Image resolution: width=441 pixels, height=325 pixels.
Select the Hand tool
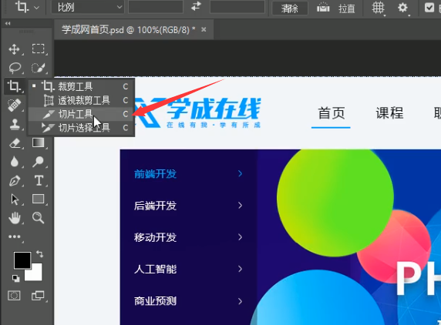click(15, 218)
